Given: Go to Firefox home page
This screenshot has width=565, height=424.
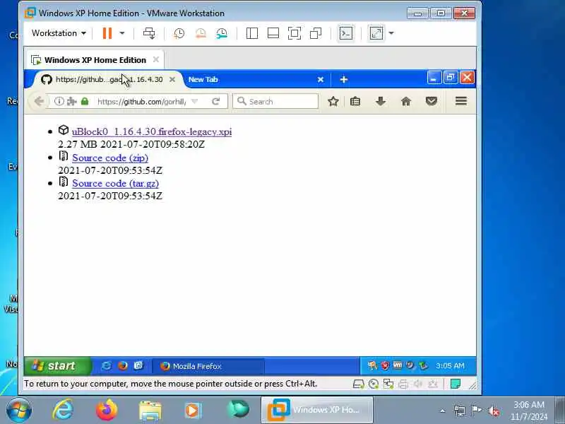Looking at the screenshot, I should (406, 101).
